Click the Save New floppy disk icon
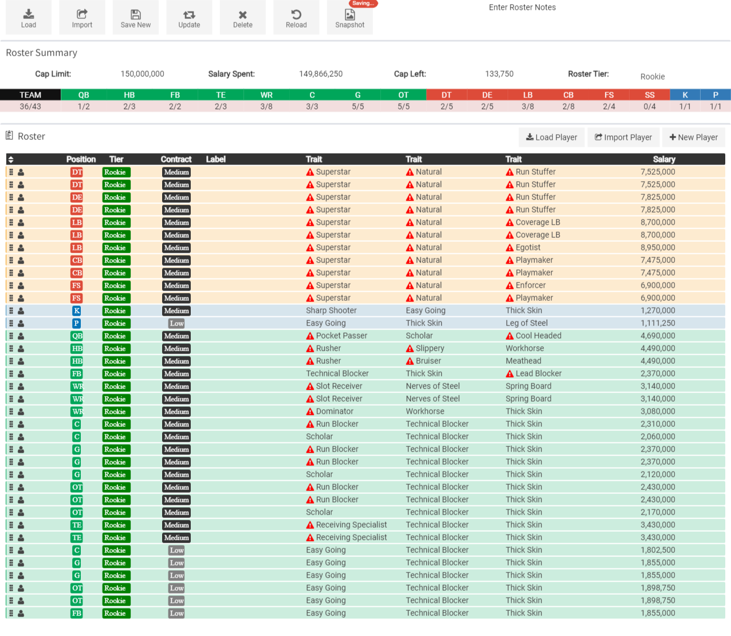Screen dimensions: 731x636 (x=136, y=14)
